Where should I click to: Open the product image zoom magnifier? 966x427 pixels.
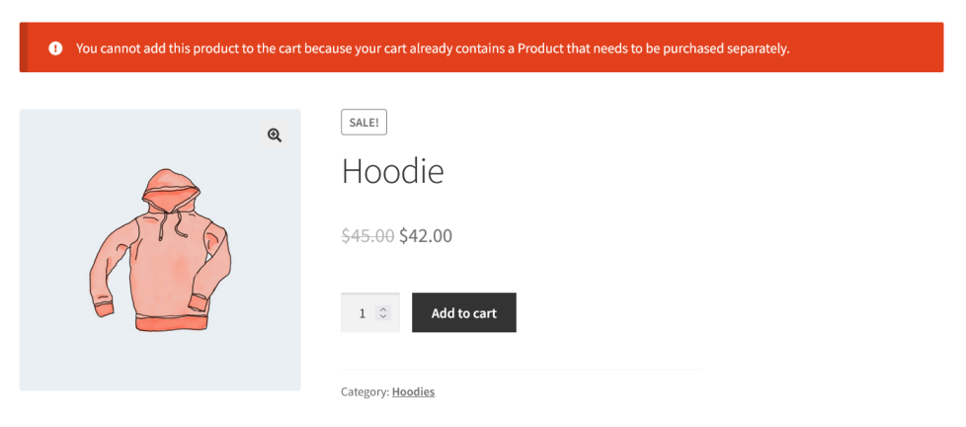(275, 135)
